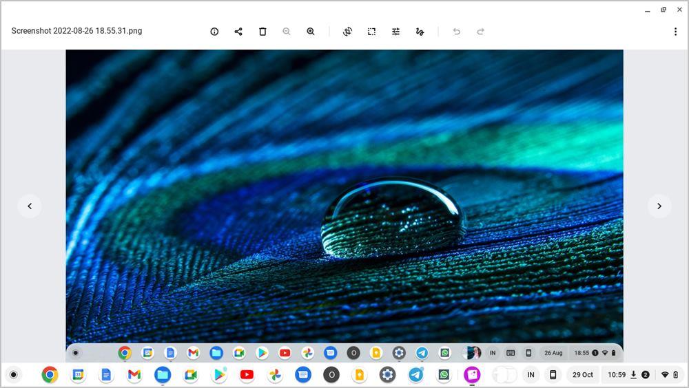Viewport: 689px width, 388px height.
Task: Close the Gallery window
Action: 679,10
